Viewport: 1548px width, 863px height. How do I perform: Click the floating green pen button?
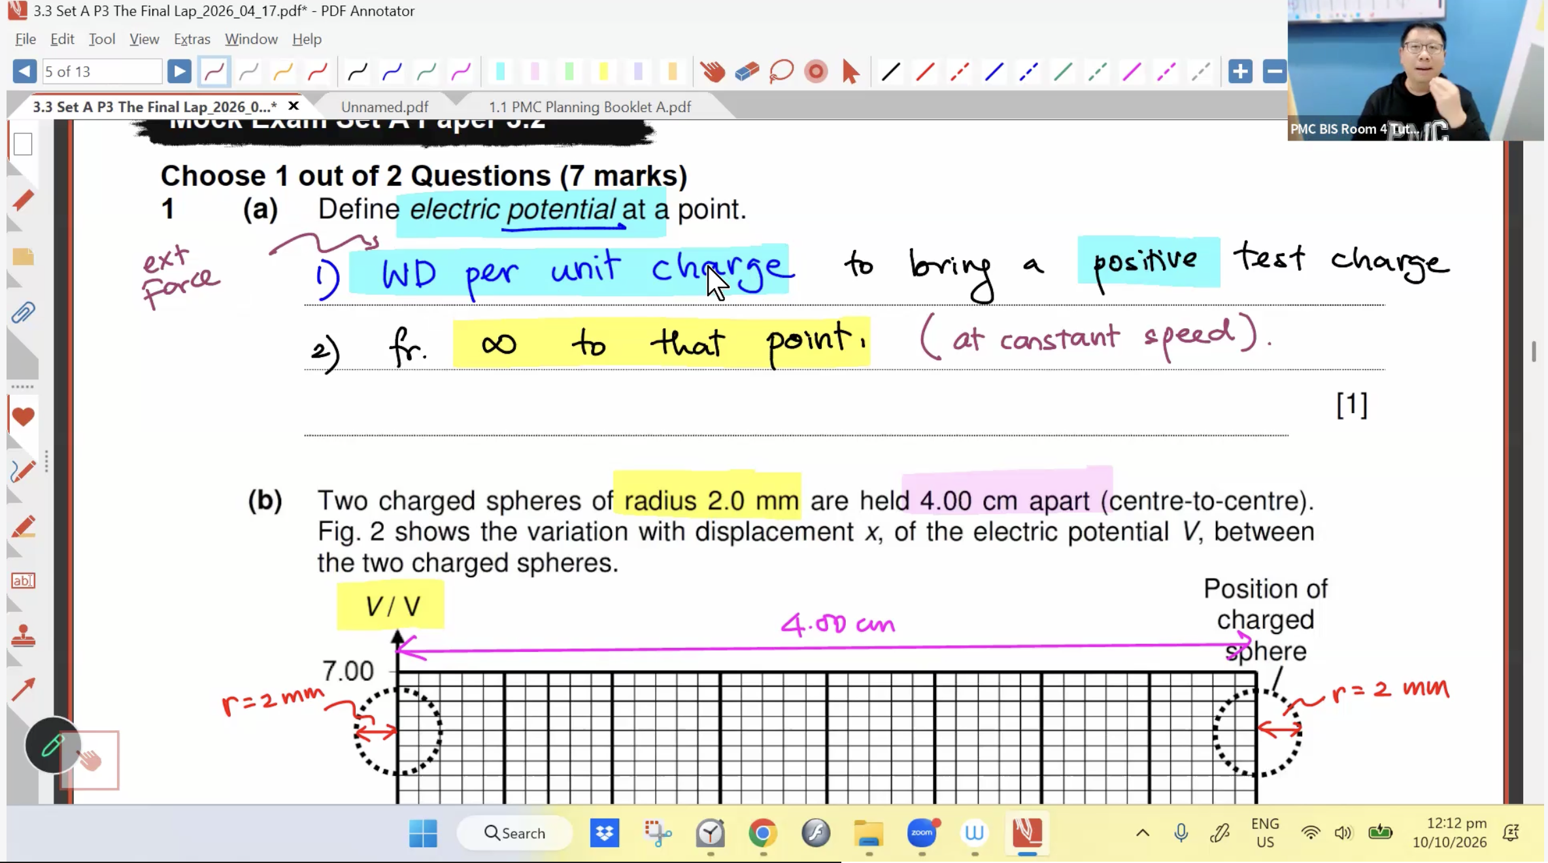point(53,745)
